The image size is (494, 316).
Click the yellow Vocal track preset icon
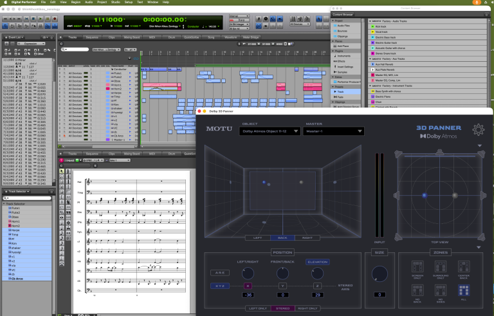coord(372,32)
